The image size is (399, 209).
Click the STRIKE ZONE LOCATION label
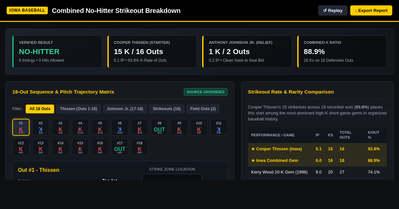pyautogui.click(x=172, y=169)
